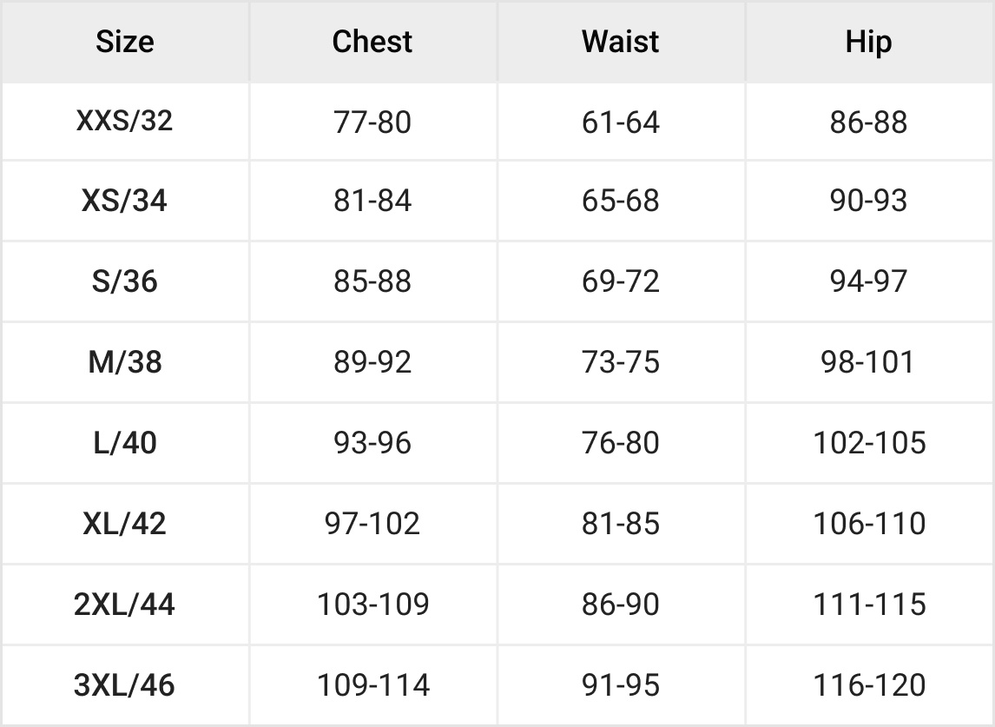Click the Hip column header
995x727 pixels.
tap(868, 42)
